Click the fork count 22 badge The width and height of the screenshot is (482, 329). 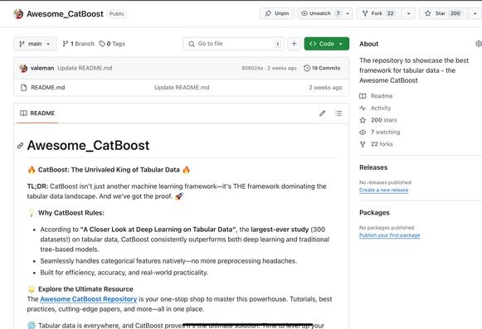pyautogui.click(x=390, y=13)
